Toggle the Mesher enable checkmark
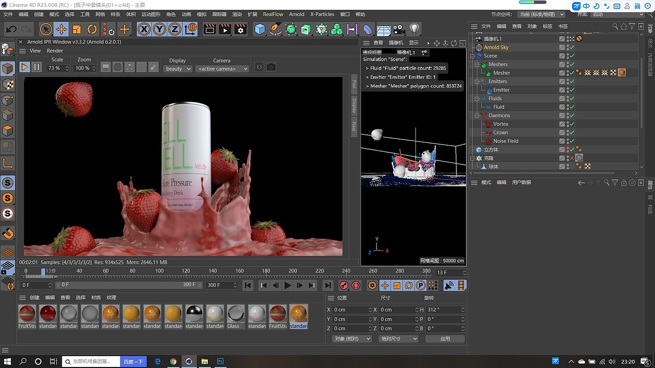655x368 pixels. 573,73
